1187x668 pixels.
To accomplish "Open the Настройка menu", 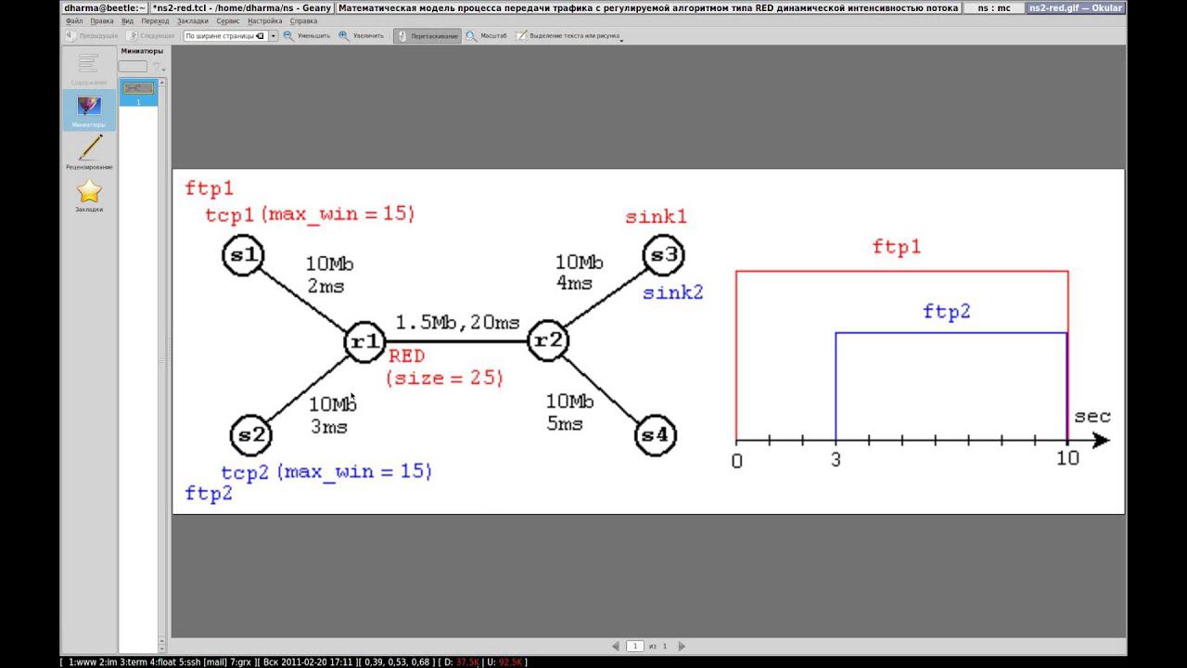I will tap(265, 20).
